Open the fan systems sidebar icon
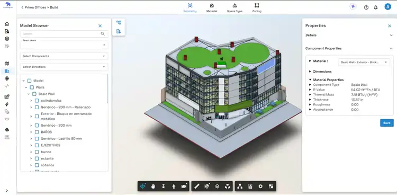This screenshot has width=397, height=195. 7,78
